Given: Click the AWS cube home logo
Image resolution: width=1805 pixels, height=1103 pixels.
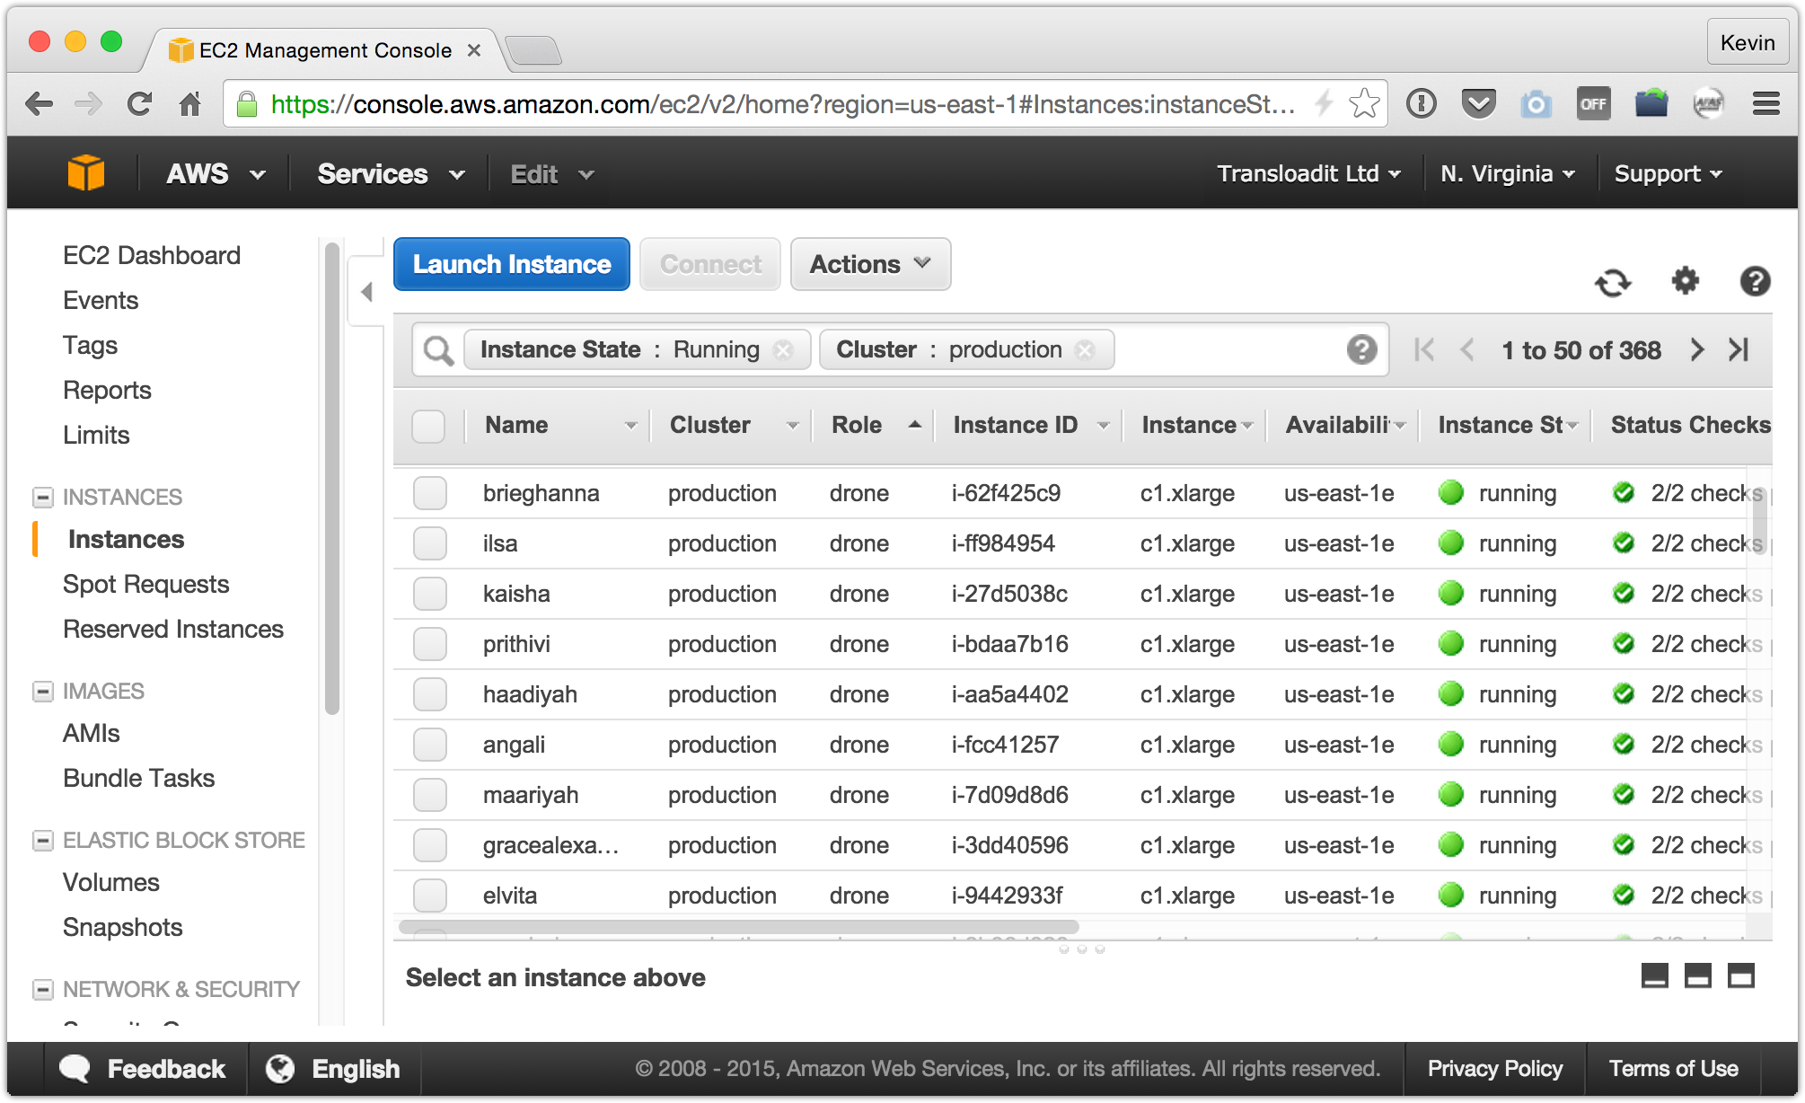Looking at the screenshot, I should (x=86, y=173).
